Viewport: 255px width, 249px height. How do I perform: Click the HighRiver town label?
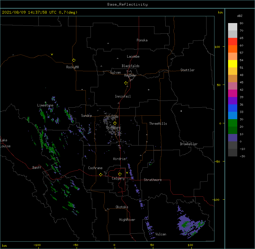point(127,220)
